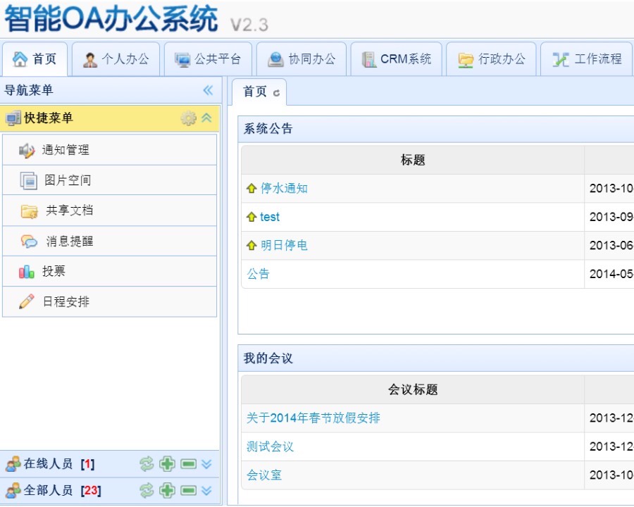Viewport: 634px width, 507px height.
Task: Open 消息提醒 message reminders
Action: pyautogui.click(x=69, y=241)
